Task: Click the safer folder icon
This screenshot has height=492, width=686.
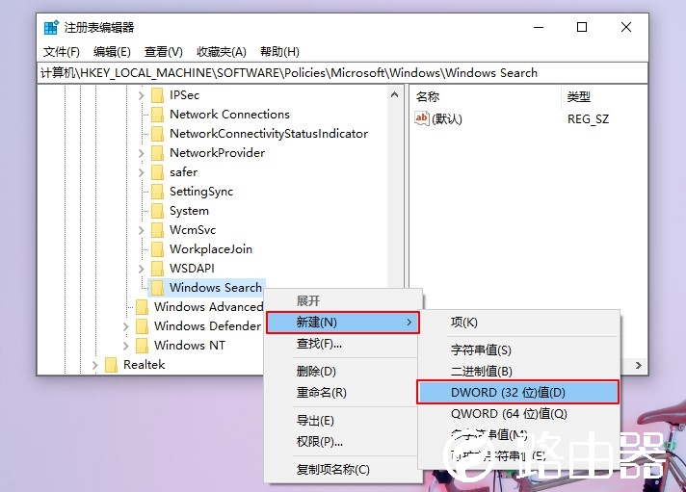Action: click(157, 172)
